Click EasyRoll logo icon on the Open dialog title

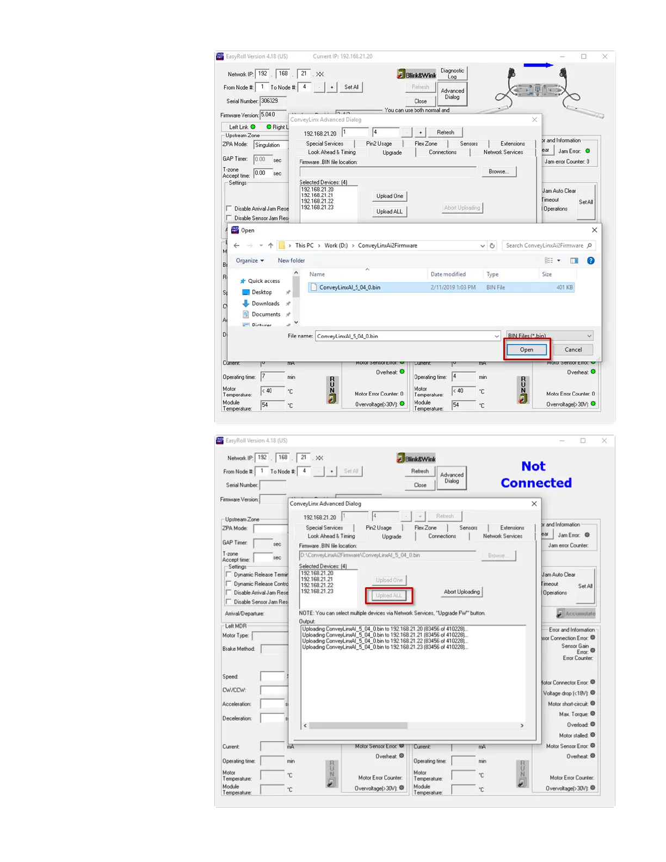click(235, 230)
